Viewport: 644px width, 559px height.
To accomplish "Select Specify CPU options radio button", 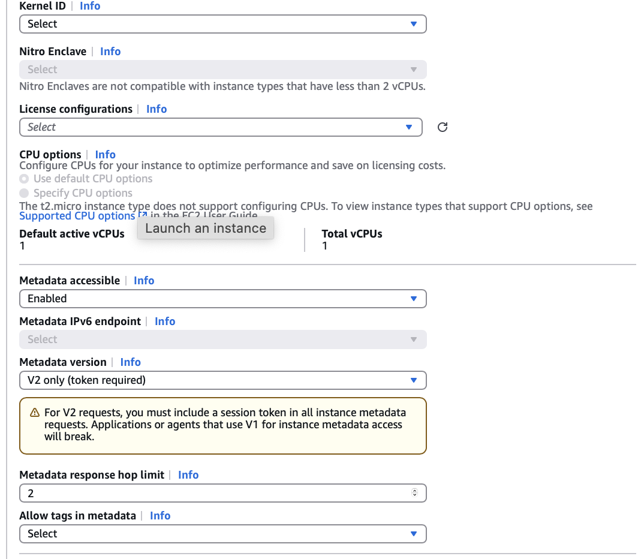I will point(24,193).
